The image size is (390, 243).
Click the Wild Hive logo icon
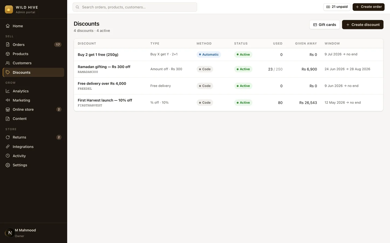[x=9, y=9]
